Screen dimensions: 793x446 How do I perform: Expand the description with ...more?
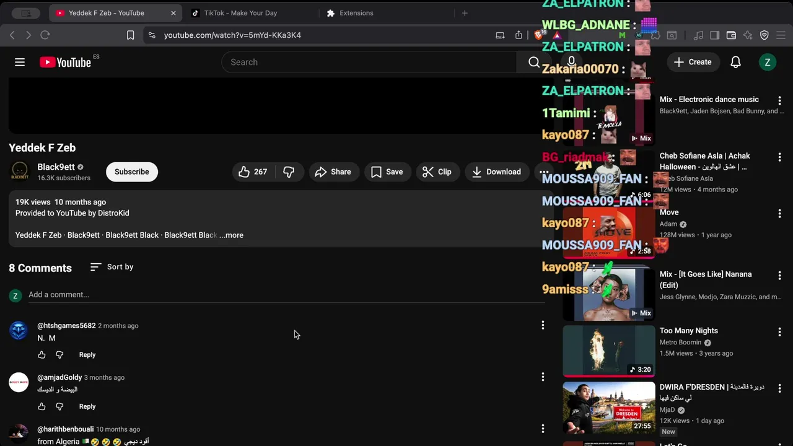pyautogui.click(x=232, y=235)
